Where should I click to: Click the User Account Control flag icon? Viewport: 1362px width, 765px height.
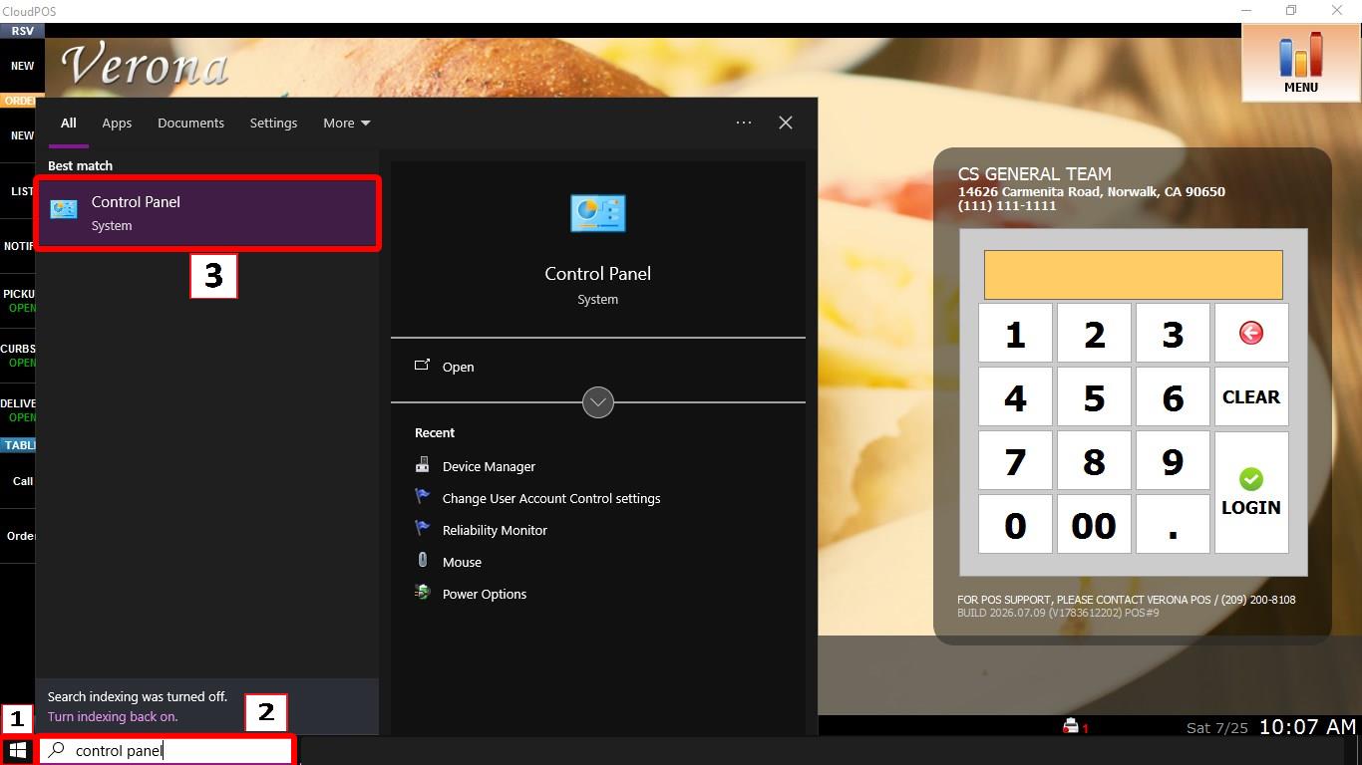coord(422,497)
